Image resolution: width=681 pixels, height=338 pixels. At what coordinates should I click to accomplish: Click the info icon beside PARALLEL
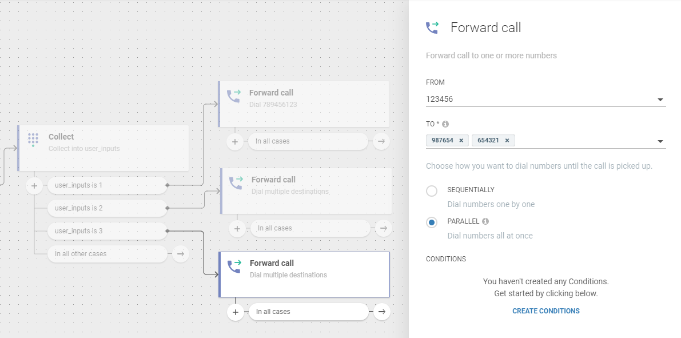coord(485,221)
